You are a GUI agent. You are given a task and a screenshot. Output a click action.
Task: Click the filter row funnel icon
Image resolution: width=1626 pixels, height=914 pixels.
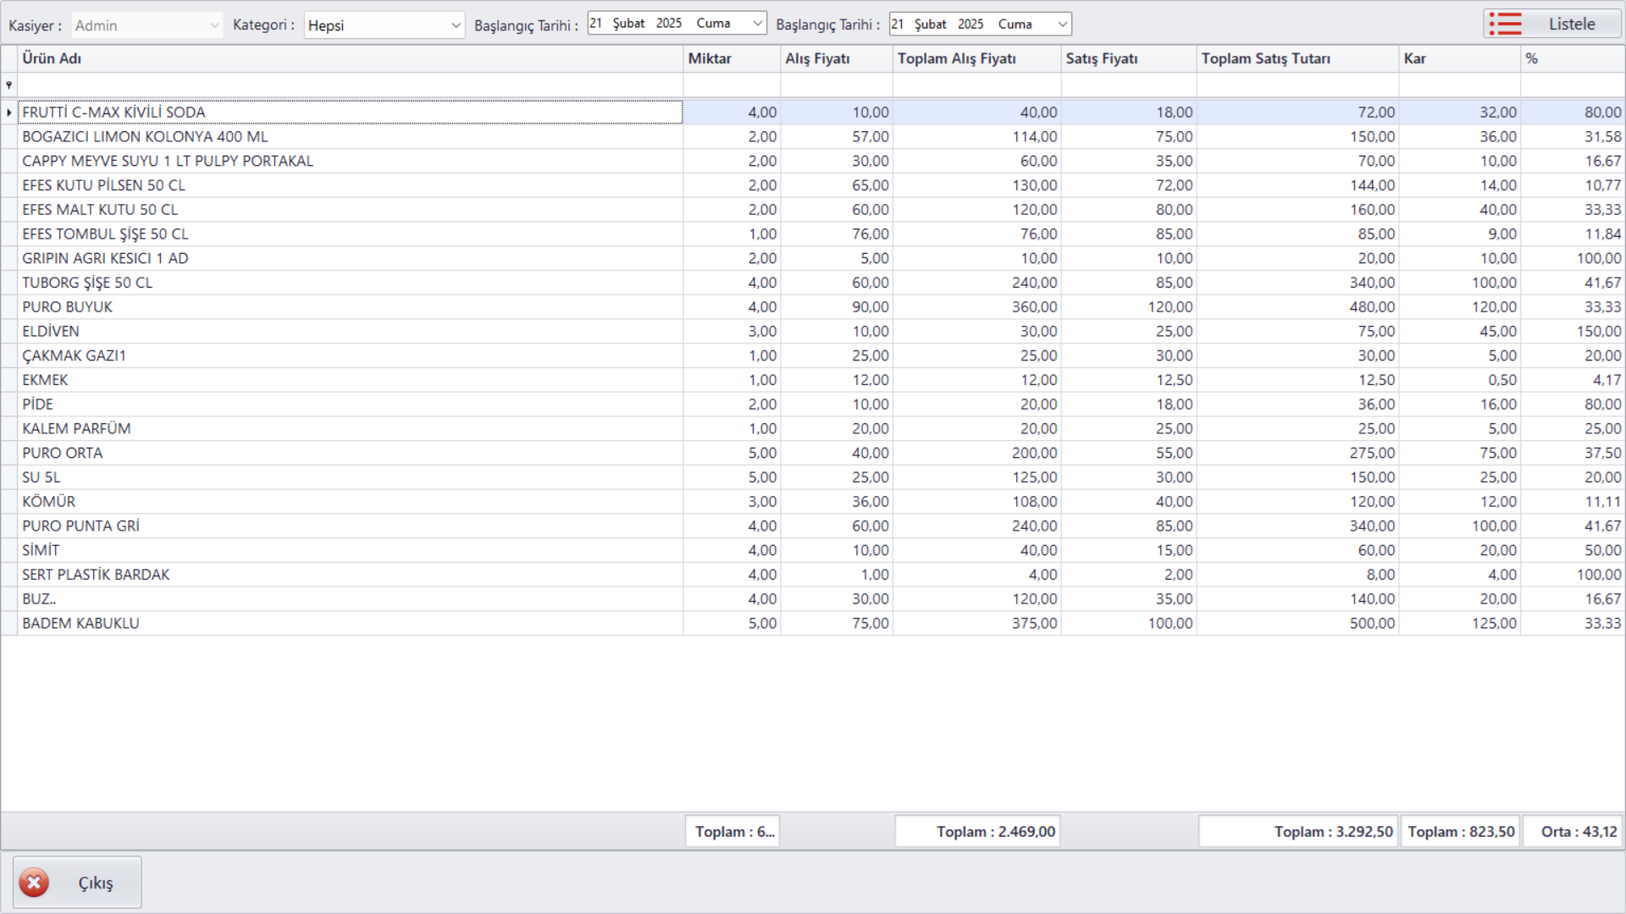coord(9,85)
